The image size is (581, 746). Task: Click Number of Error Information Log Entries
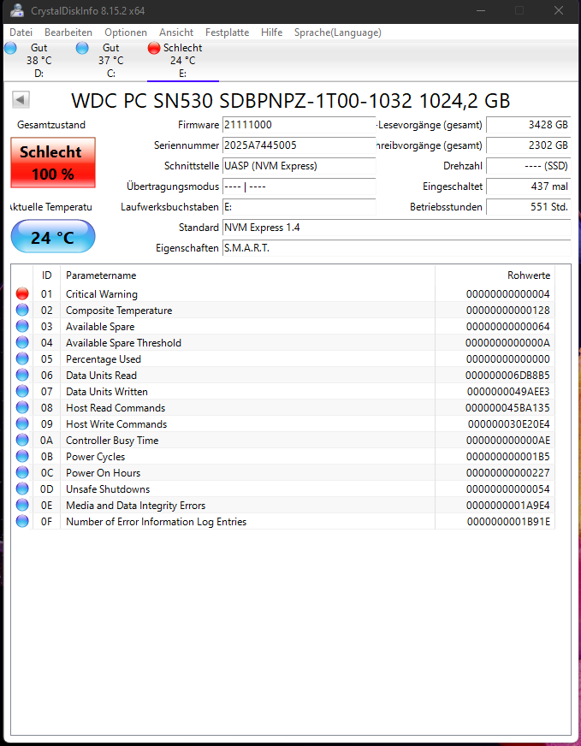156,522
